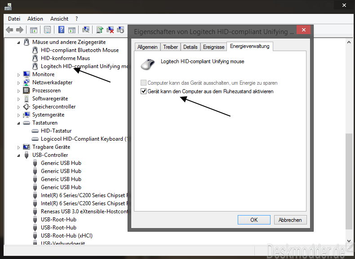Screen dimensions: 355x259
Task: Open the Ansicht menu
Action: coord(59,19)
